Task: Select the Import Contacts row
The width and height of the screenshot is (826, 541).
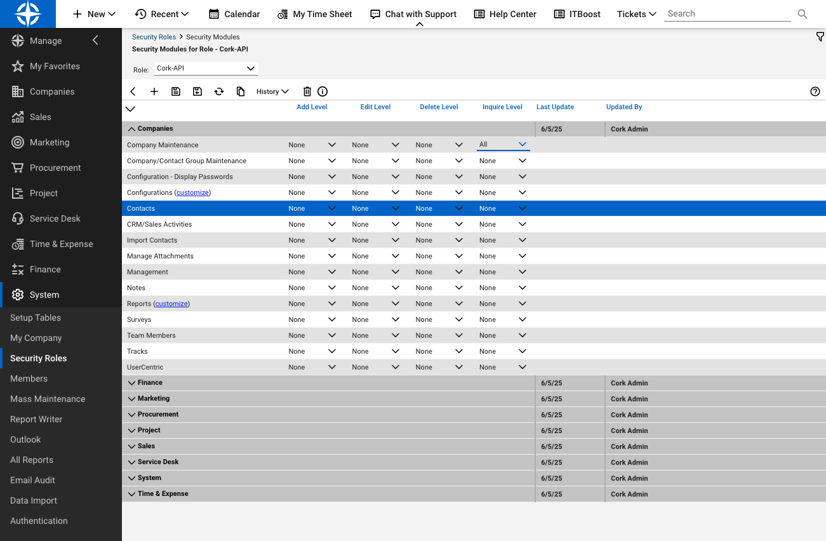Action: click(474, 240)
